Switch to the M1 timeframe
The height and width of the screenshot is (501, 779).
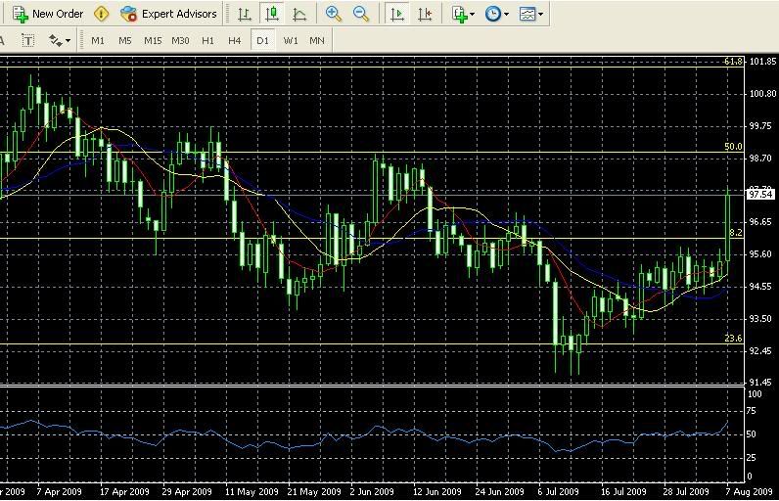point(98,40)
